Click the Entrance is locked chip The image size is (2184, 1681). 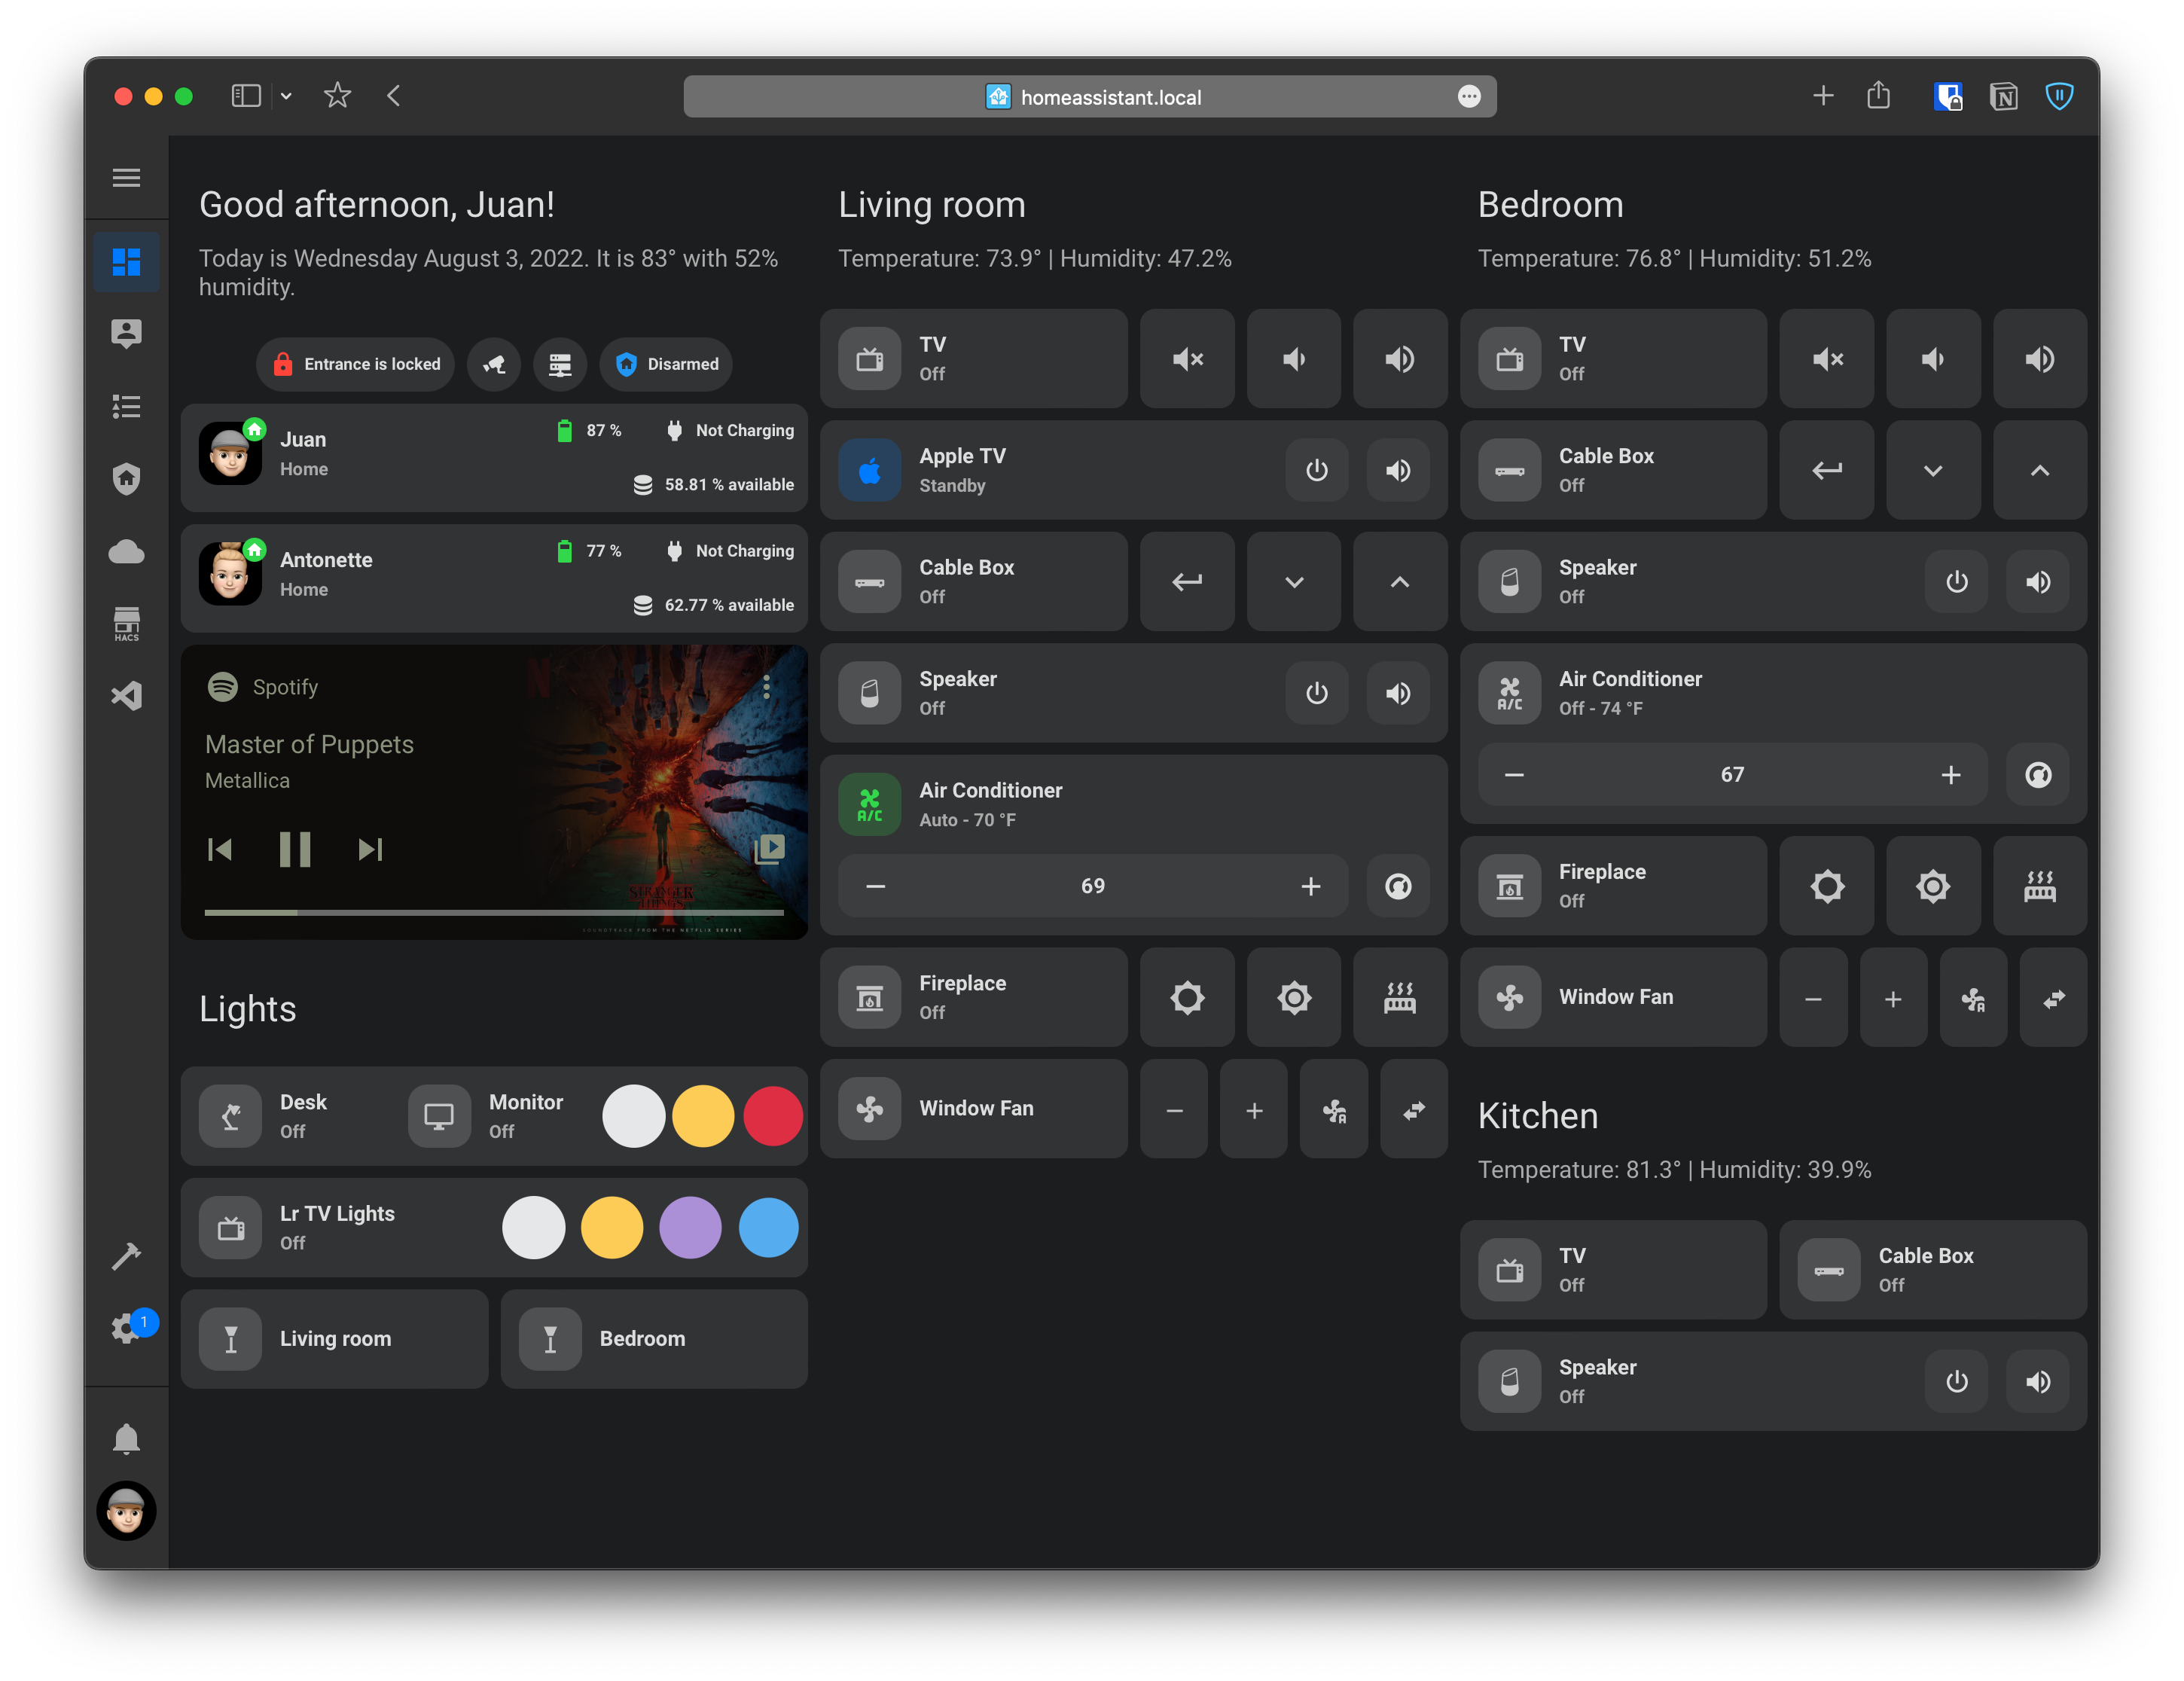point(356,364)
